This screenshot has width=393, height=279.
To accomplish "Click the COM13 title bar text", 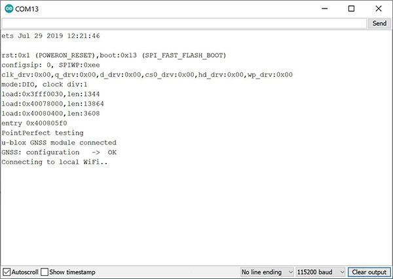I will click(27, 9).
